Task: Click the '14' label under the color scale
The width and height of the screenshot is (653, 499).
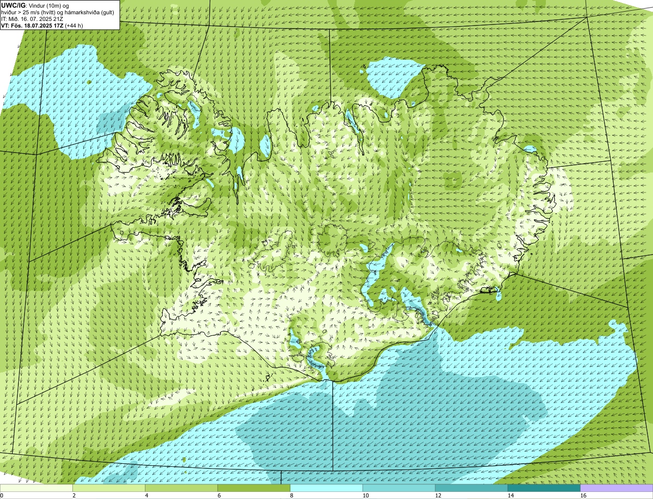Action: click(511, 495)
